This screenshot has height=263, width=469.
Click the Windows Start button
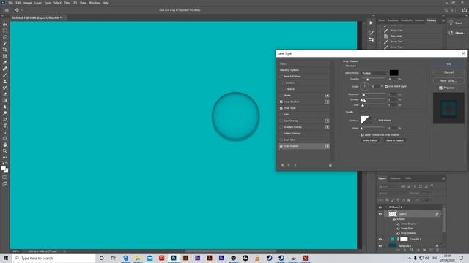(x=6, y=258)
